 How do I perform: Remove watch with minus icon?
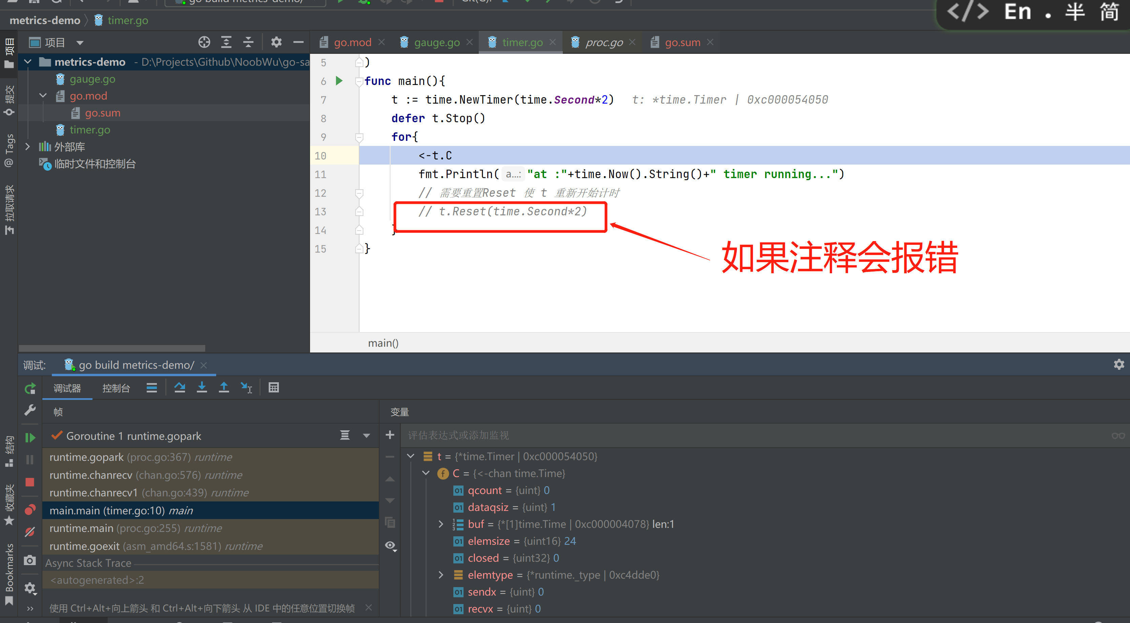pos(390,457)
